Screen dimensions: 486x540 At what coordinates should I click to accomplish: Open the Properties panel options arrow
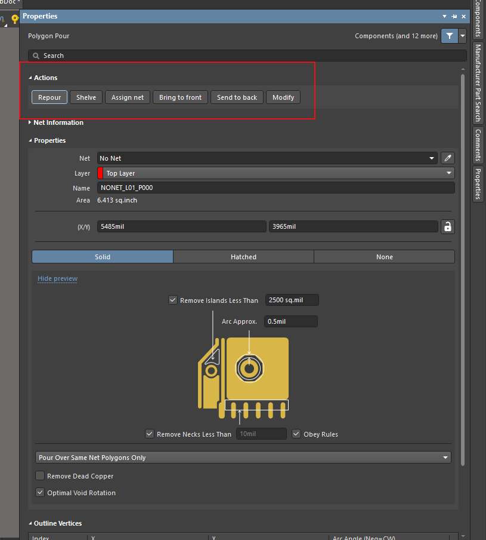click(444, 16)
